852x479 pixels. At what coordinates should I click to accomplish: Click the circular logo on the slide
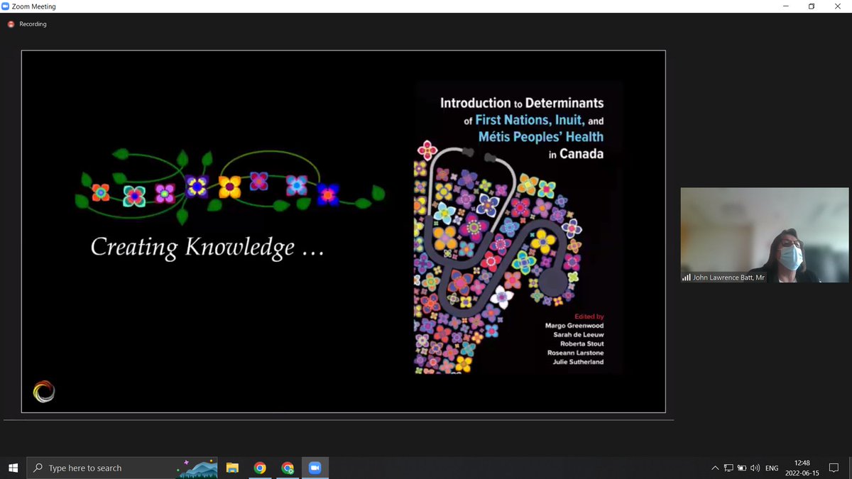click(x=44, y=391)
